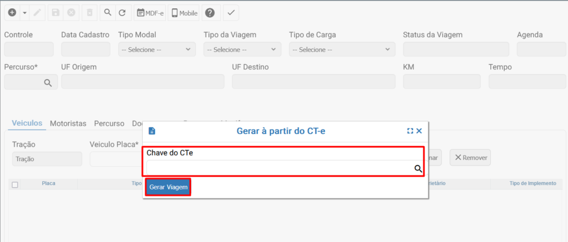The image size is (568, 242).
Task: Select the Percurso tab
Action: [109, 123]
